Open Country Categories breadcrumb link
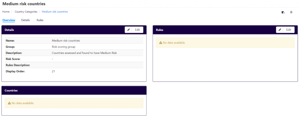300x116 pixels. point(26,12)
